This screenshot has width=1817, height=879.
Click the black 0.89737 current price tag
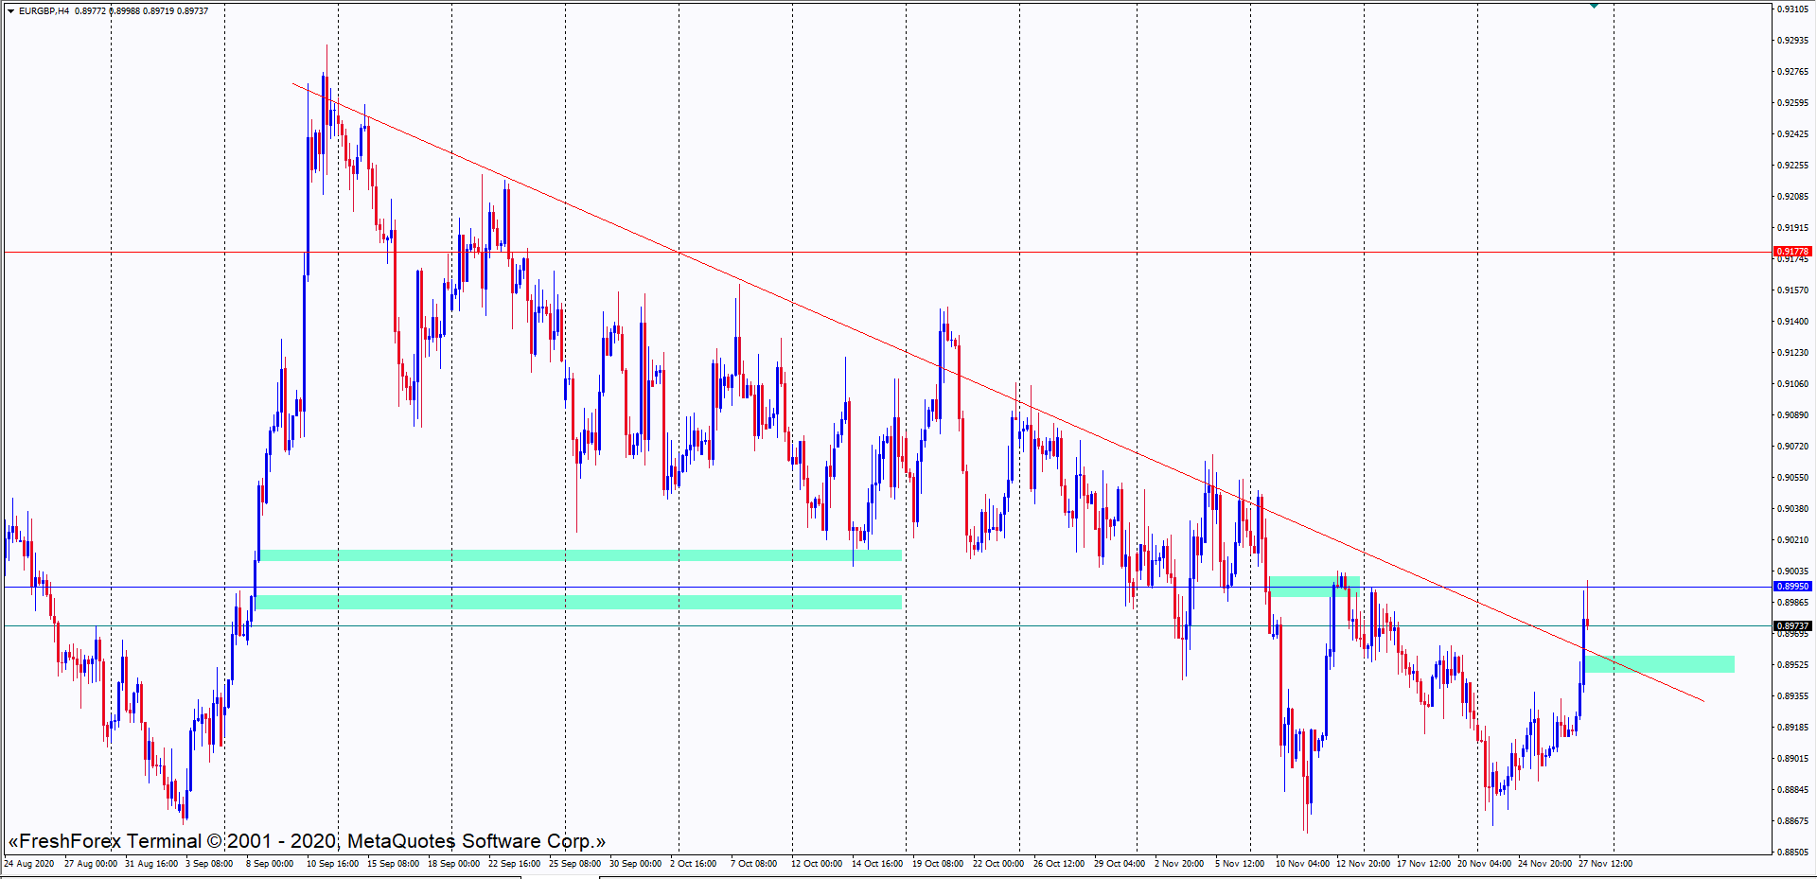pyautogui.click(x=1791, y=626)
